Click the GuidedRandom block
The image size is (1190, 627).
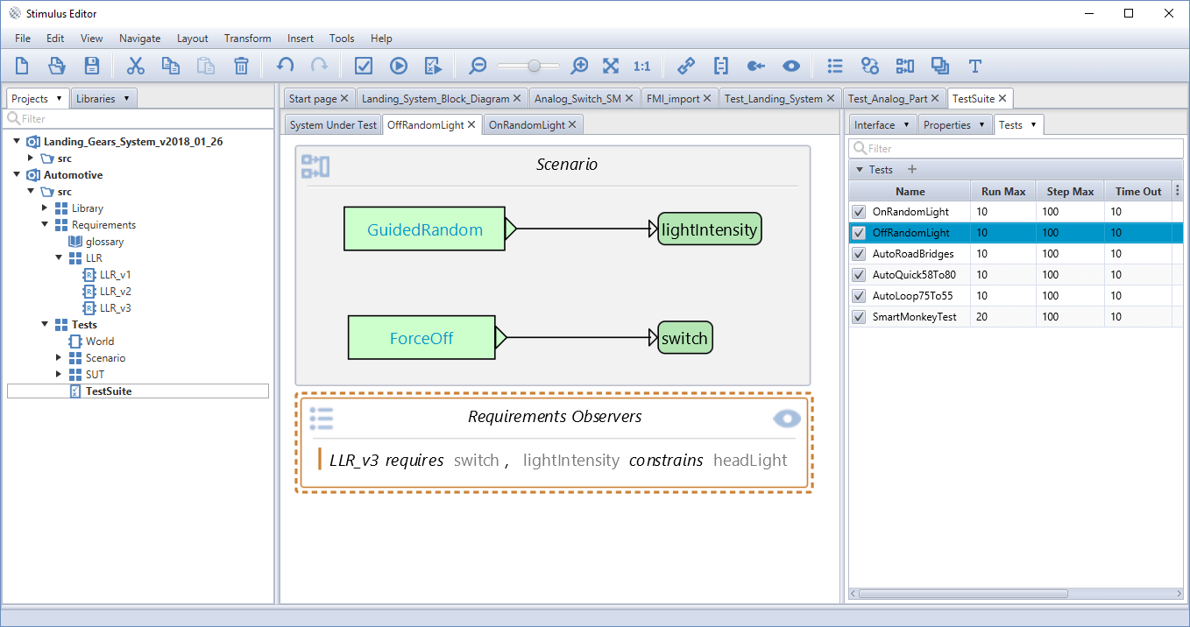tap(424, 229)
